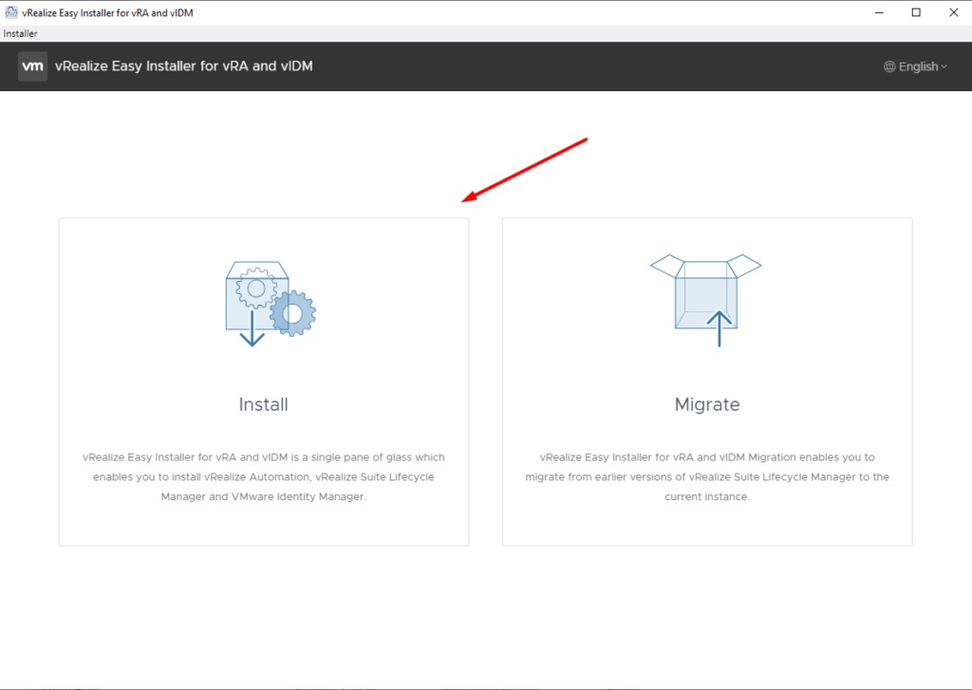Click the Install description text

[x=264, y=476]
